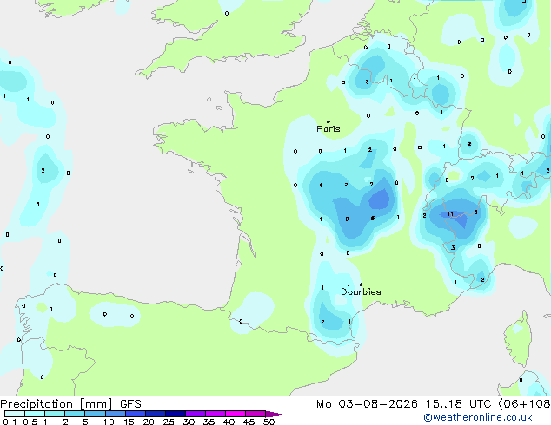551x425 pixels.
Task: Select the 45–50 mm legend swatch
Action: (x=256, y=414)
